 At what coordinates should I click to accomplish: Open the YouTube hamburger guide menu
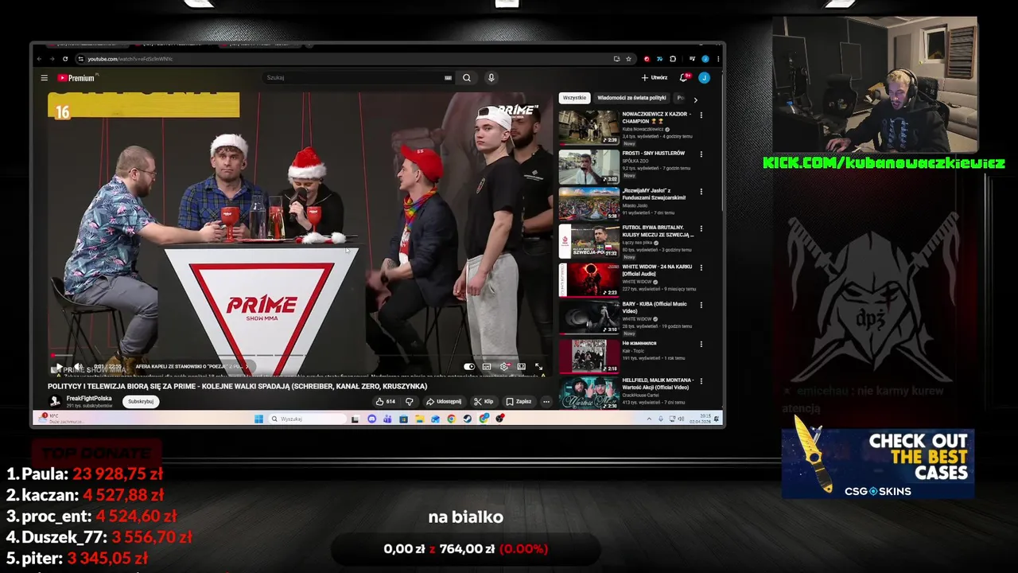pos(44,78)
